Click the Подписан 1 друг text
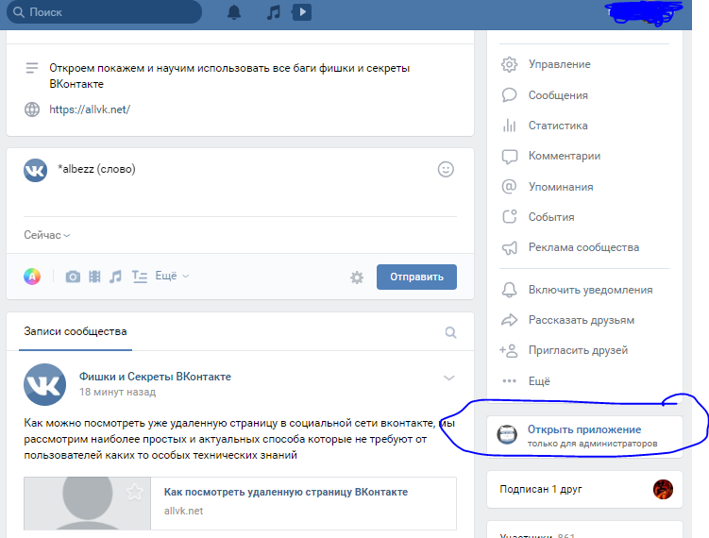This screenshot has height=538, width=709. pyautogui.click(x=541, y=489)
